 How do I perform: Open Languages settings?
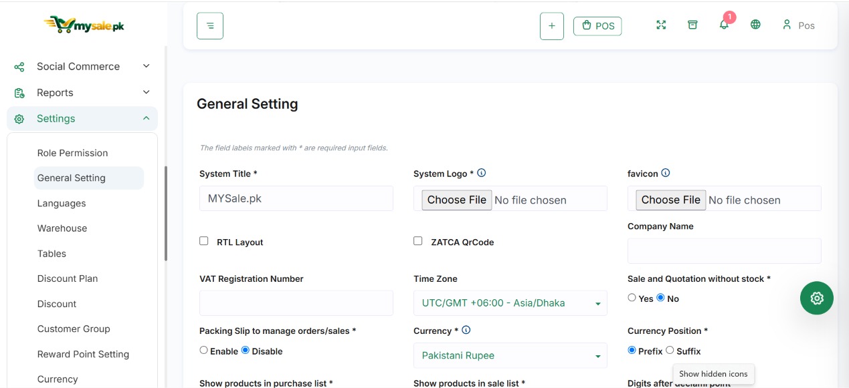(62, 203)
